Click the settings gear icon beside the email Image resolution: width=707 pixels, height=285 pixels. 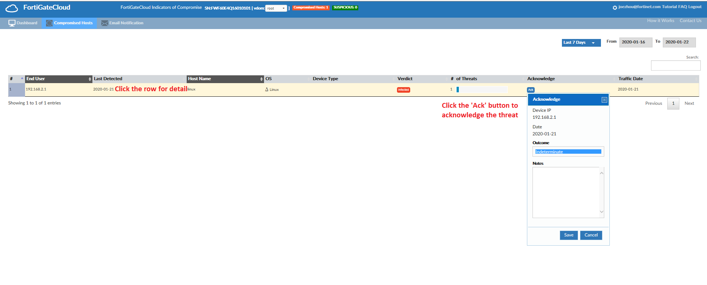(x=615, y=8)
